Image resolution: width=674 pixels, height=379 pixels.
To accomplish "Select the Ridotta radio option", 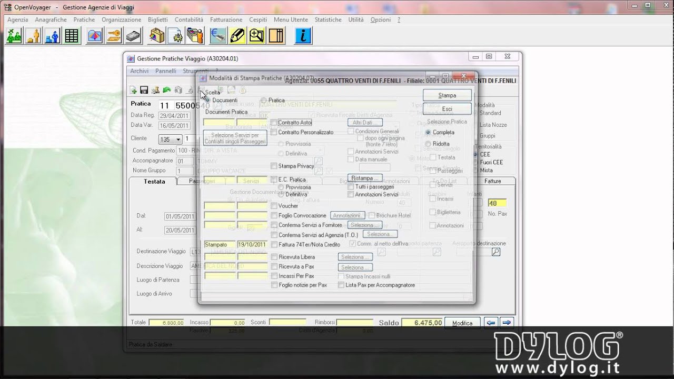I will (x=428, y=144).
